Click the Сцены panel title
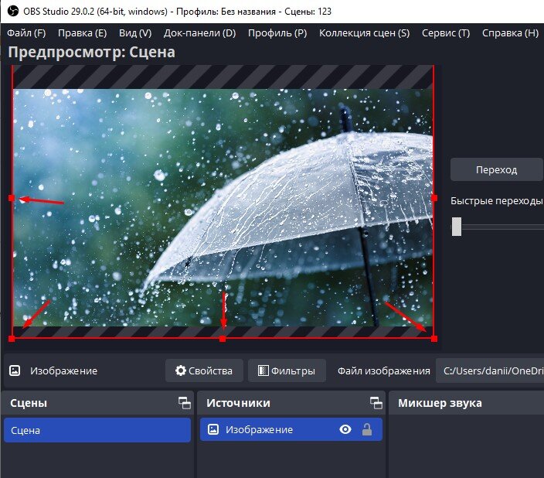Viewport: 544px width, 478px height. 29,403
